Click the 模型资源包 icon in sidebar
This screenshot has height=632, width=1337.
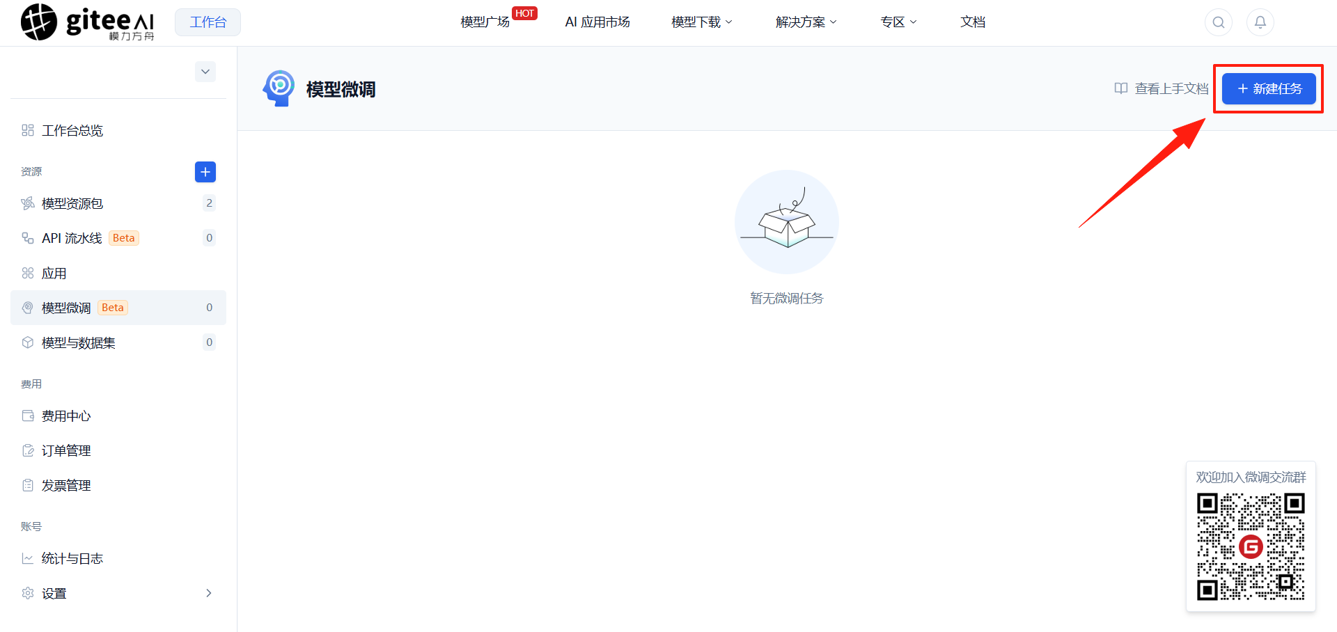click(x=28, y=203)
